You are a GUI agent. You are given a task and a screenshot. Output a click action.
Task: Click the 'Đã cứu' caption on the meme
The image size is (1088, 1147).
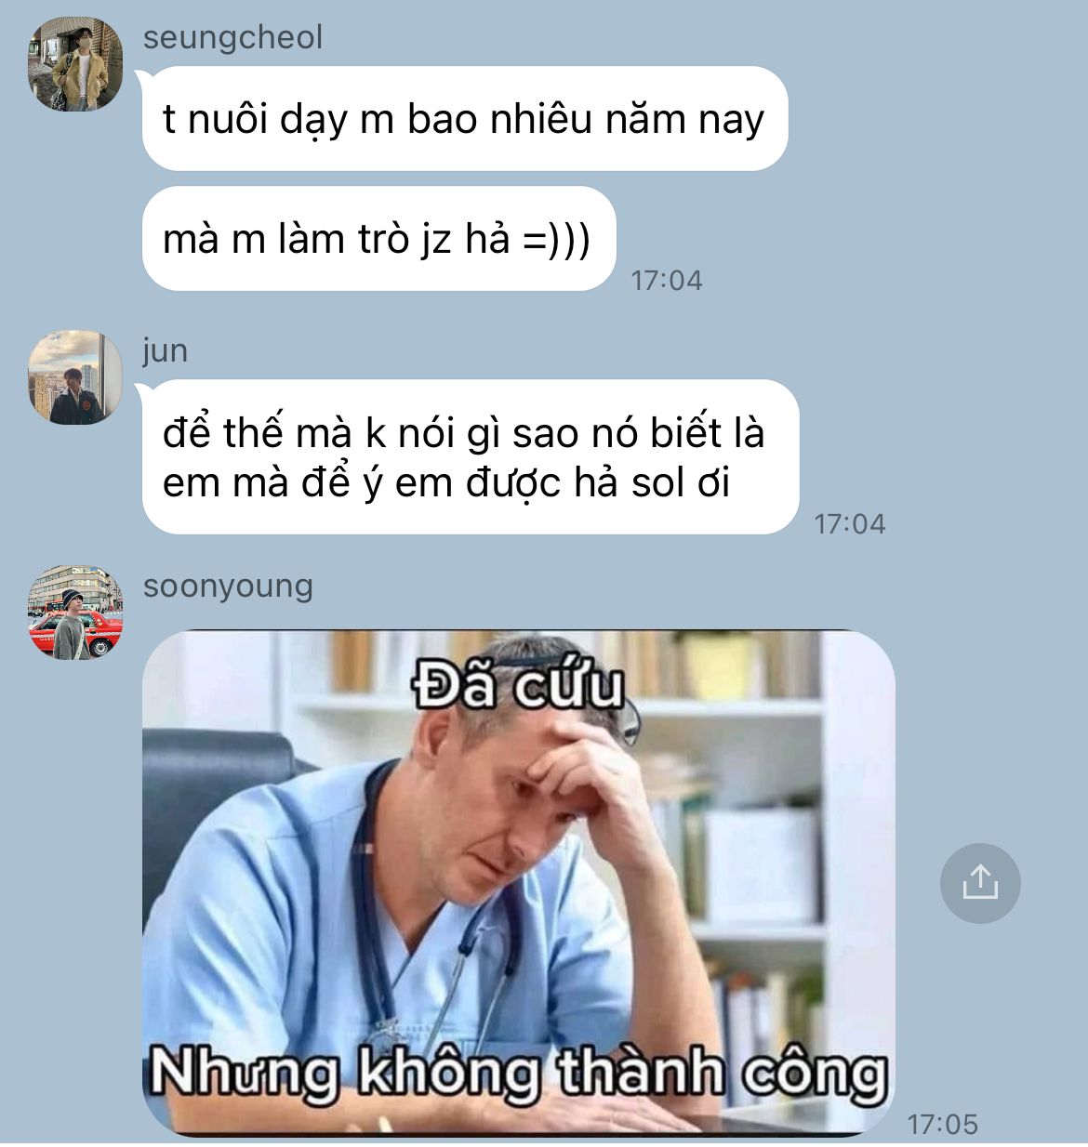pos(518,686)
